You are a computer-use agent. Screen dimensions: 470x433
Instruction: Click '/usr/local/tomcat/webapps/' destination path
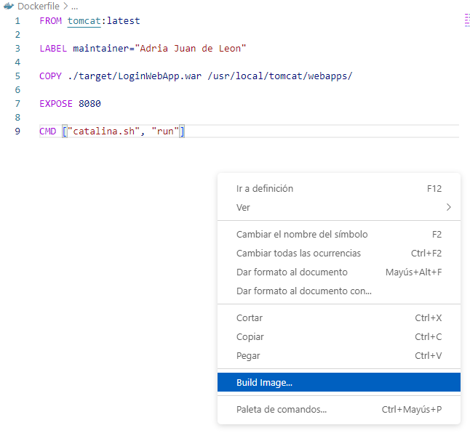click(x=280, y=76)
